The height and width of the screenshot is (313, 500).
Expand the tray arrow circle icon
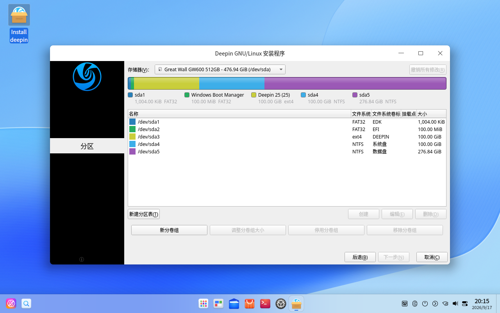[435, 304]
